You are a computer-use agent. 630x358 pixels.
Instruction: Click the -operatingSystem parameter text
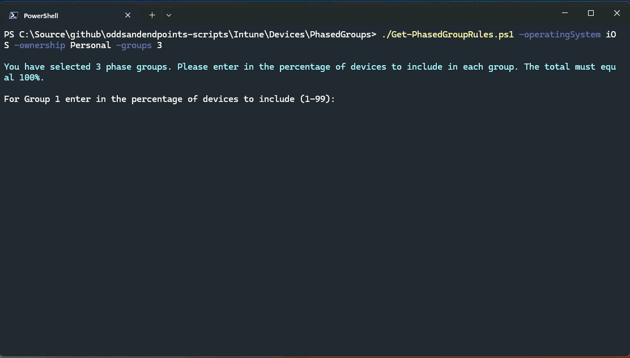559,35
